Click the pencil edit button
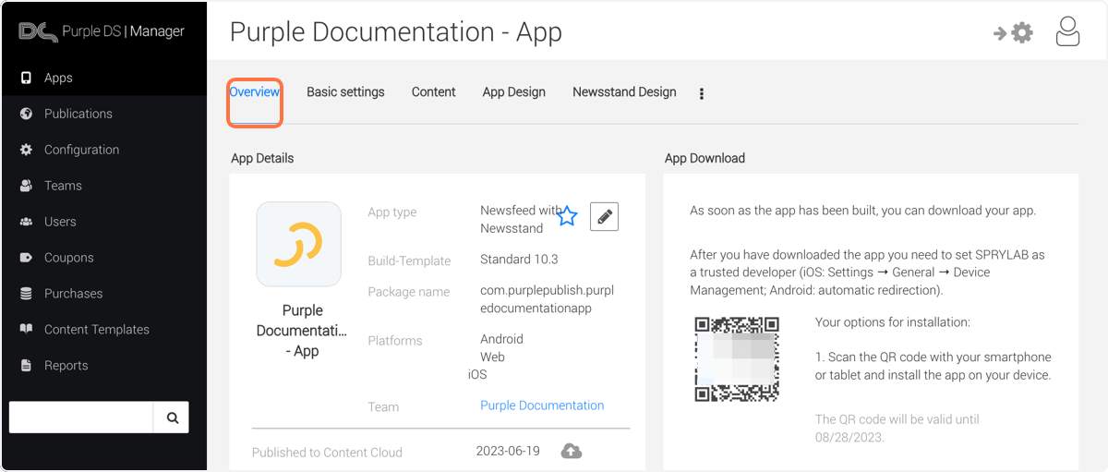This screenshot has width=1108, height=472. (604, 216)
